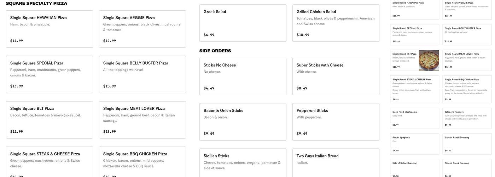Select the Jalapeno Poppers item
Viewport: 495px width, 177px height.
coord(467,118)
